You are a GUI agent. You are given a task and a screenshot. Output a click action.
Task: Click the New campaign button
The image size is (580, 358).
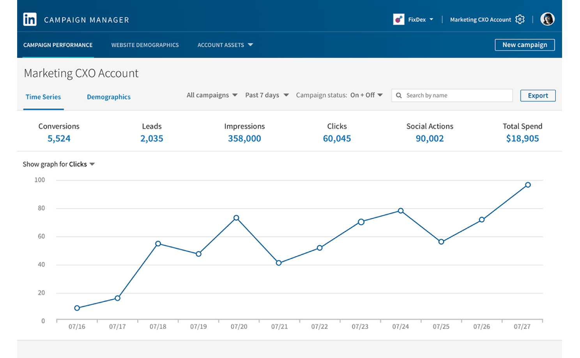coord(525,45)
